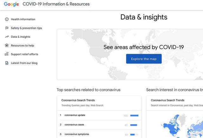This screenshot has width=203, height=138.
Task: Click the Safety & prevention tips flag icon
Action: [x=7, y=28]
